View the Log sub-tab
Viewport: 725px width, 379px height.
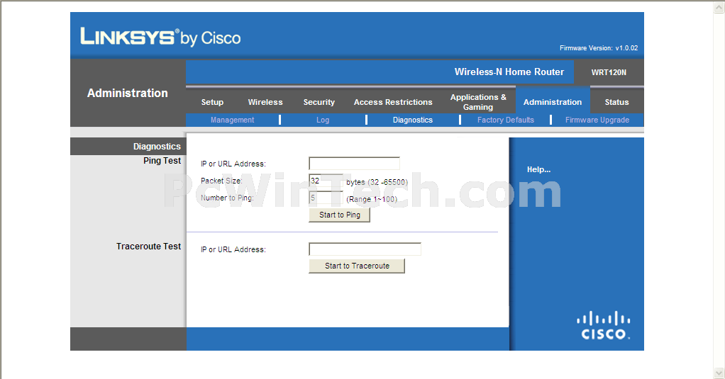(x=323, y=120)
